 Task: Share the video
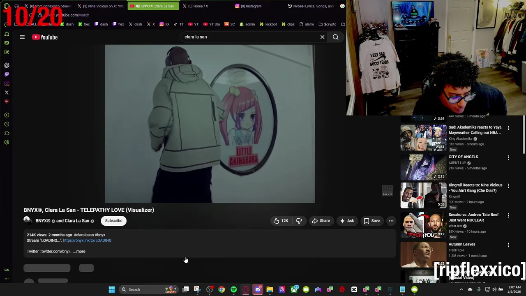pyautogui.click(x=321, y=221)
